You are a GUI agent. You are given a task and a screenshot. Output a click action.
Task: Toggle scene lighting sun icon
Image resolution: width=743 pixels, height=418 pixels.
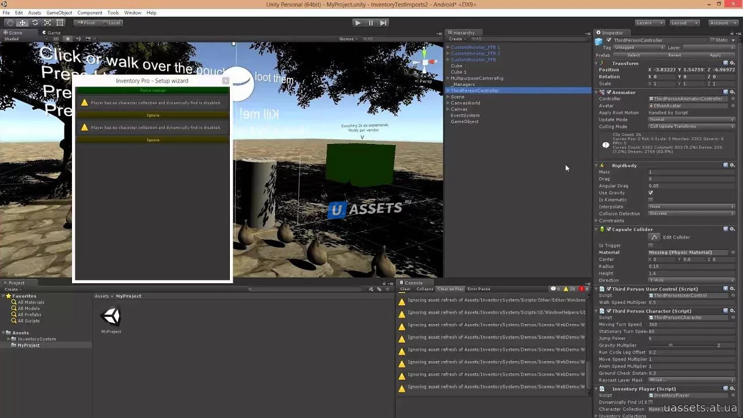pos(67,39)
